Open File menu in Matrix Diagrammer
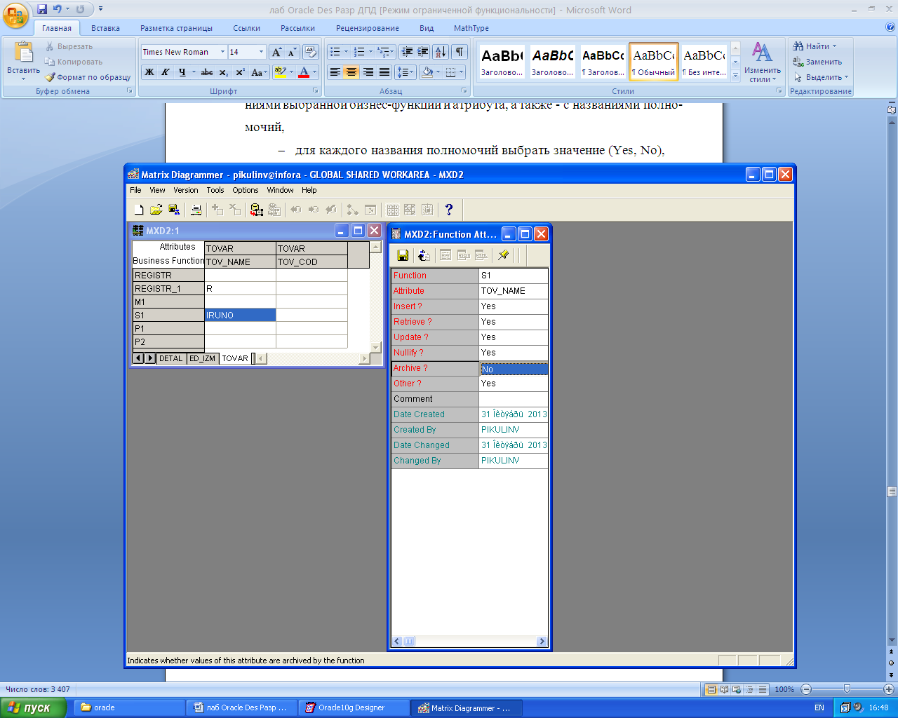Viewport: 898px width, 718px height. (135, 190)
